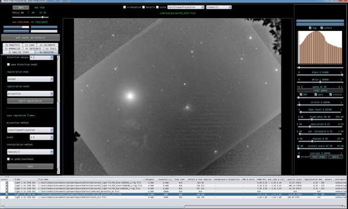Viewport: 348px width, 209px height.
Task: Expand the registration model projective dropdown
Action: 30,94
